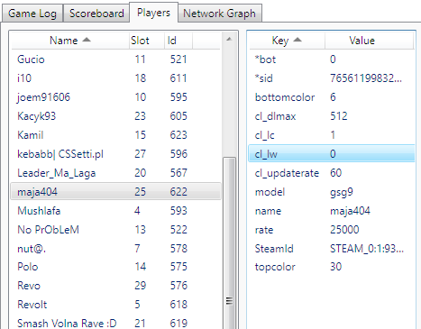Select the SteamId key row
The width and height of the screenshot is (421, 329).
pyautogui.click(x=332, y=249)
